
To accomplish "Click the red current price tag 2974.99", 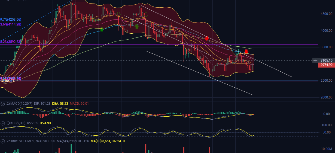I will coord(326,65).
